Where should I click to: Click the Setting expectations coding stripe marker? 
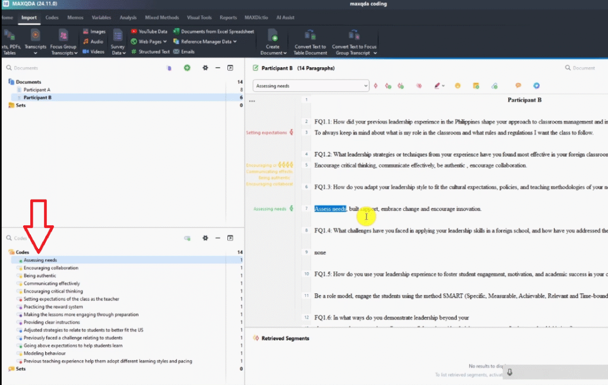click(x=291, y=132)
